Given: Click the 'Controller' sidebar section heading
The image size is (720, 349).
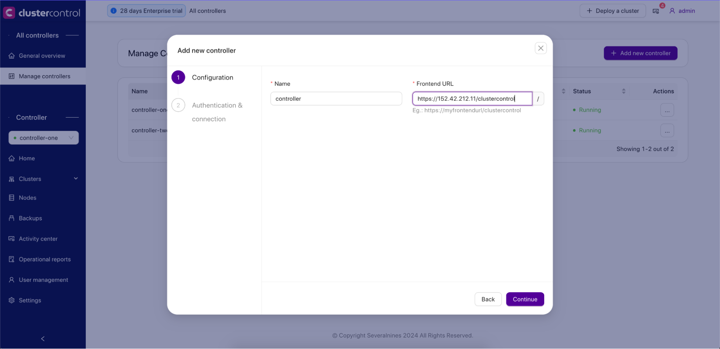Looking at the screenshot, I should pyautogui.click(x=31, y=118).
